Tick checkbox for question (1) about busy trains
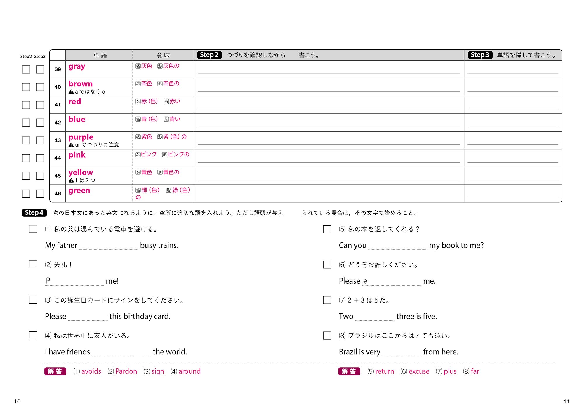Screen dimensions: 584x414 click(33, 229)
